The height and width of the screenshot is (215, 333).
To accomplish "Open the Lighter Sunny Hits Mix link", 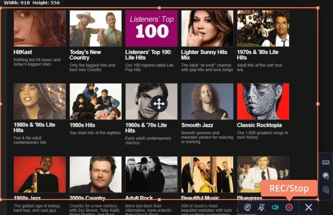I will tap(204, 55).
